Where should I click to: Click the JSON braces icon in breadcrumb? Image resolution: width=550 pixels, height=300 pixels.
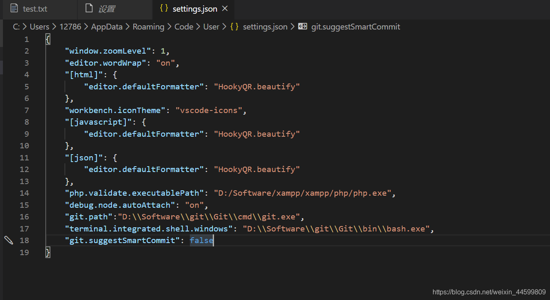point(234,27)
